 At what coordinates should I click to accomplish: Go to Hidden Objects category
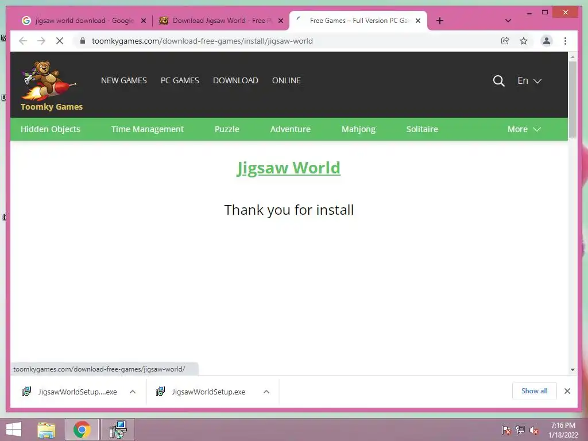coord(51,129)
